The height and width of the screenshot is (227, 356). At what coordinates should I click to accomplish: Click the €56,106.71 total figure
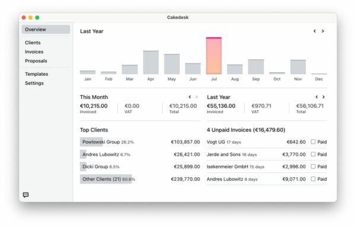(310, 106)
